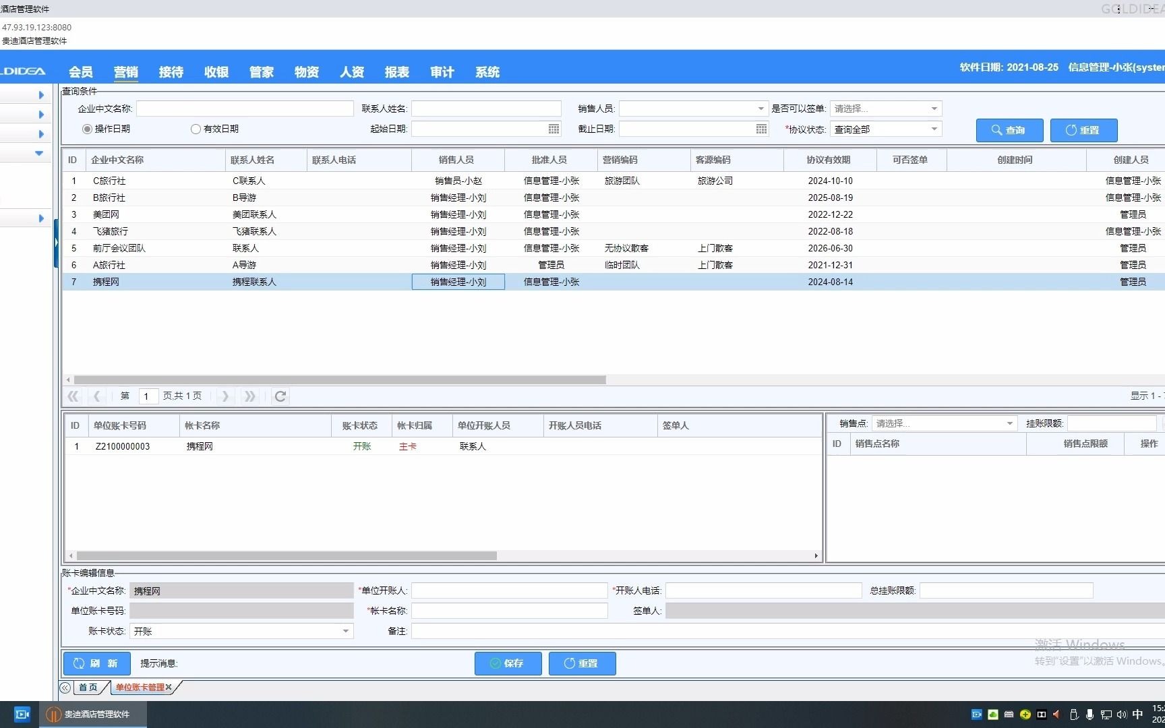Click the pagination refresh icon
The image size is (1165, 728).
click(x=280, y=396)
